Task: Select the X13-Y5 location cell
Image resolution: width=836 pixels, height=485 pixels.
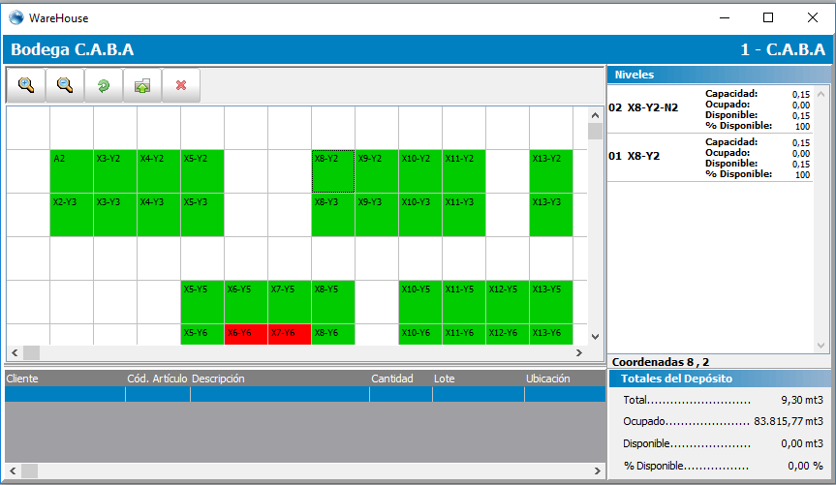Action: pos(551,301)
